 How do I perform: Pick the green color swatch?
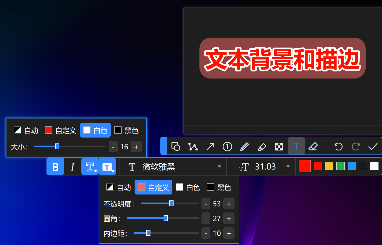pyautogui.click(x=340, y=166)
